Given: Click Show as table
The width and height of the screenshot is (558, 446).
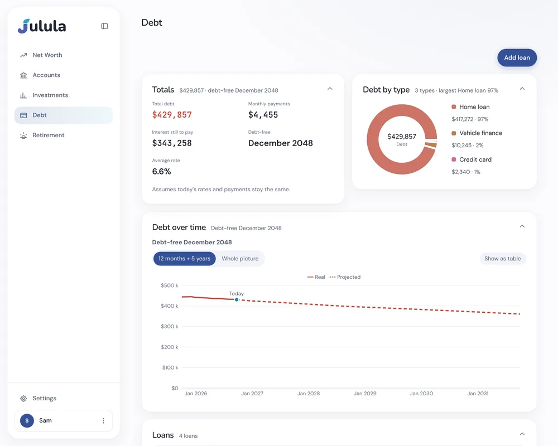Looking at the screenshot, I should tap(503, 259).
